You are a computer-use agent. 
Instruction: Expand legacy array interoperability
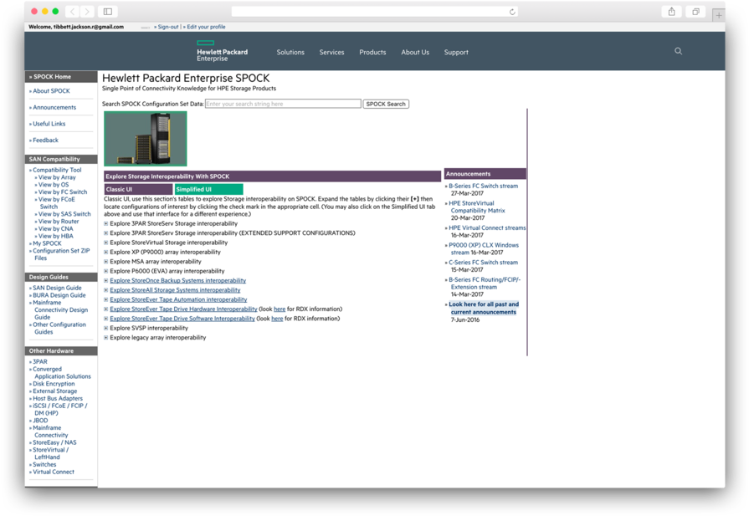(x=106, y=338)
